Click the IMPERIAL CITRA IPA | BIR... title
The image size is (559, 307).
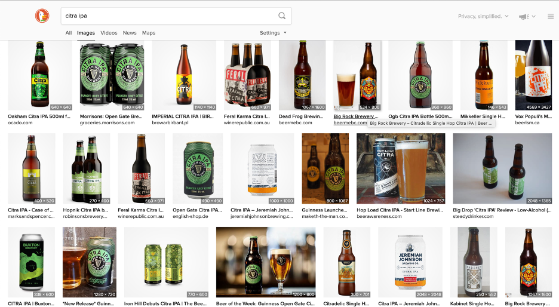[183, 116]
